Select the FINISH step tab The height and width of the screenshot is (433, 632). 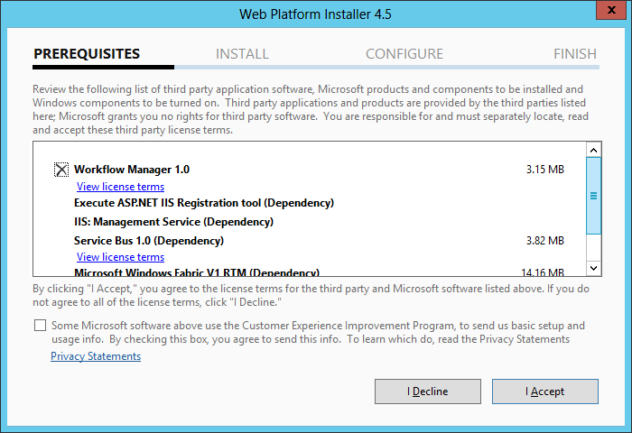575,53
